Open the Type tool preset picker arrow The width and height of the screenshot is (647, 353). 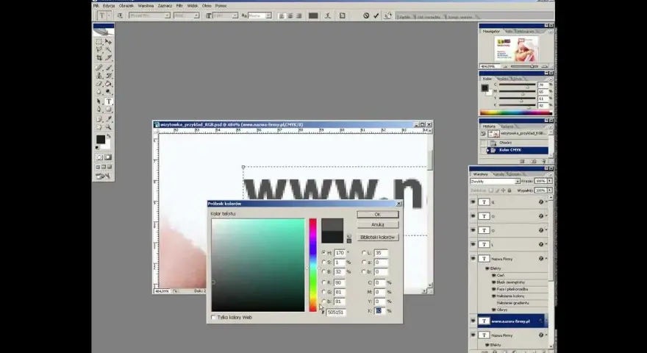110,15
